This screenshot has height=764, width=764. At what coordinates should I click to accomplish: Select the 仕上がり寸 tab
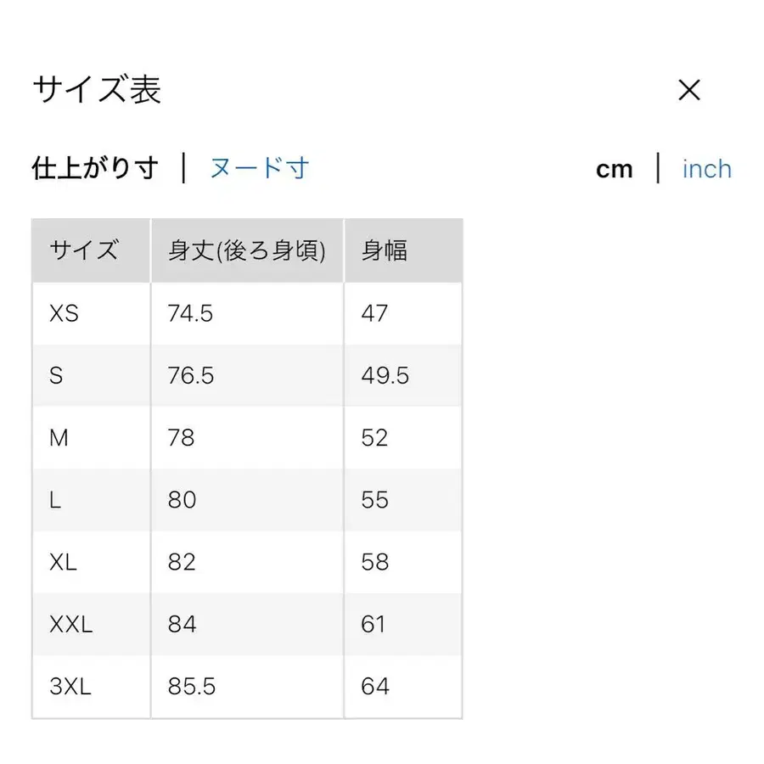coord(95,167)
